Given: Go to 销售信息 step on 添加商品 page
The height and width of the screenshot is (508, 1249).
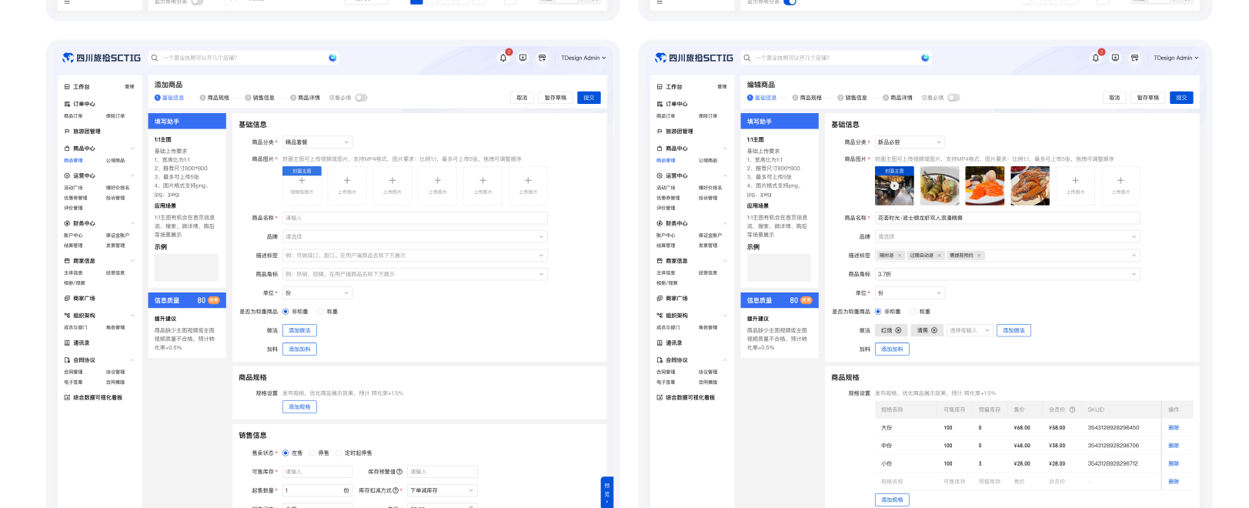Looking at the screenshot, I should coord(259,98).
